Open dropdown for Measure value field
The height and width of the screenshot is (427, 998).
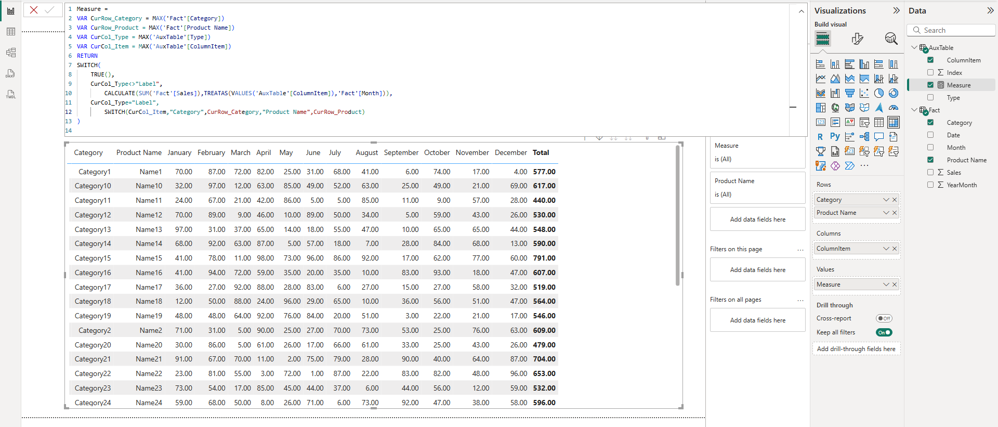tap(886, 284)
